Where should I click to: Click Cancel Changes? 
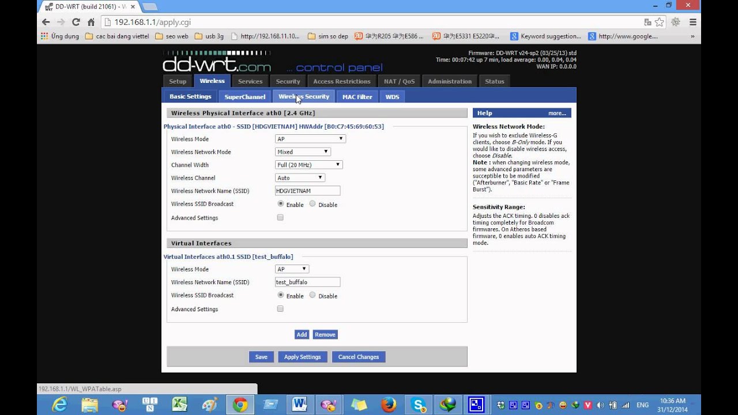[359, 357]
